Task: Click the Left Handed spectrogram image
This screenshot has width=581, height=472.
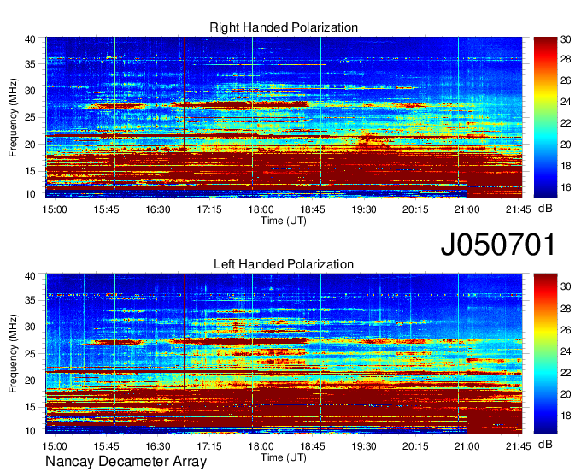Action: click(x=284, y=354)
